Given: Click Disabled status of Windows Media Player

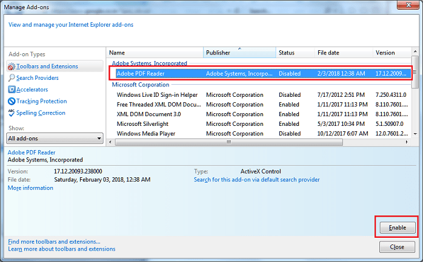Looking at the screenshot, I should click(290, 134).
